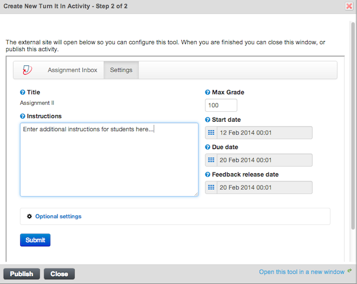Click the 'Assignment II' title text

37,103
